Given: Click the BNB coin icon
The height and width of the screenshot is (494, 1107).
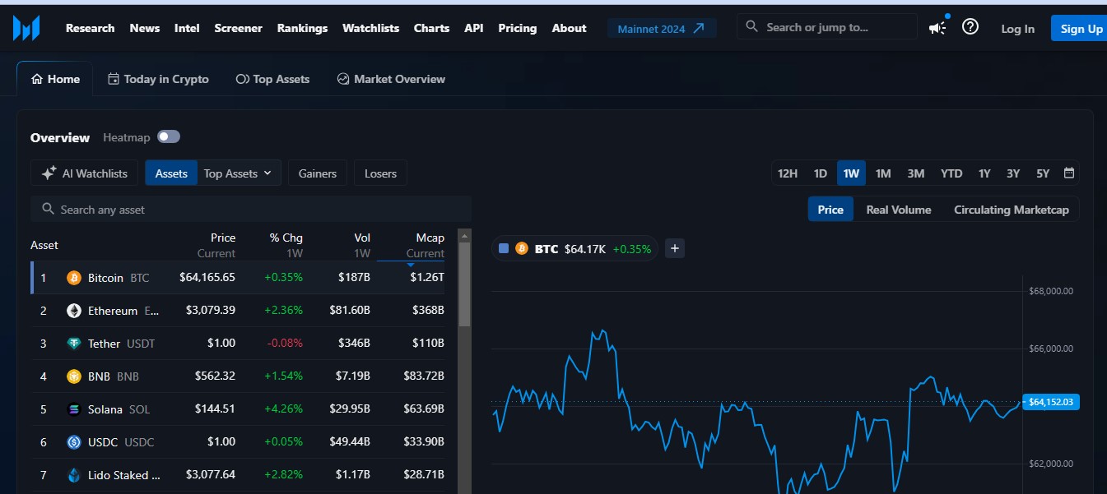Looking at the screenshot, I should click(74, 376).
